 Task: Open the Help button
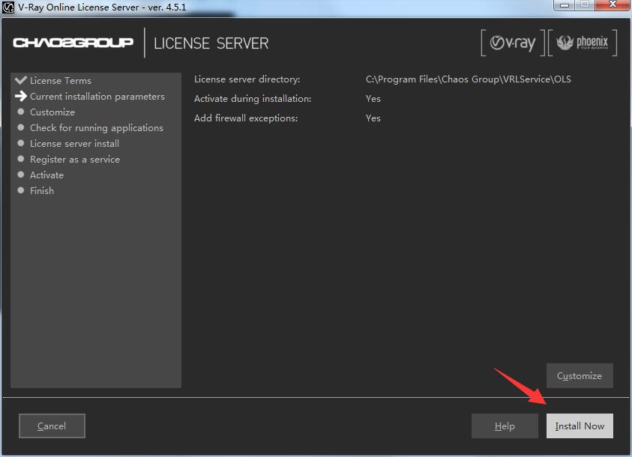click(x=505, y=426)
